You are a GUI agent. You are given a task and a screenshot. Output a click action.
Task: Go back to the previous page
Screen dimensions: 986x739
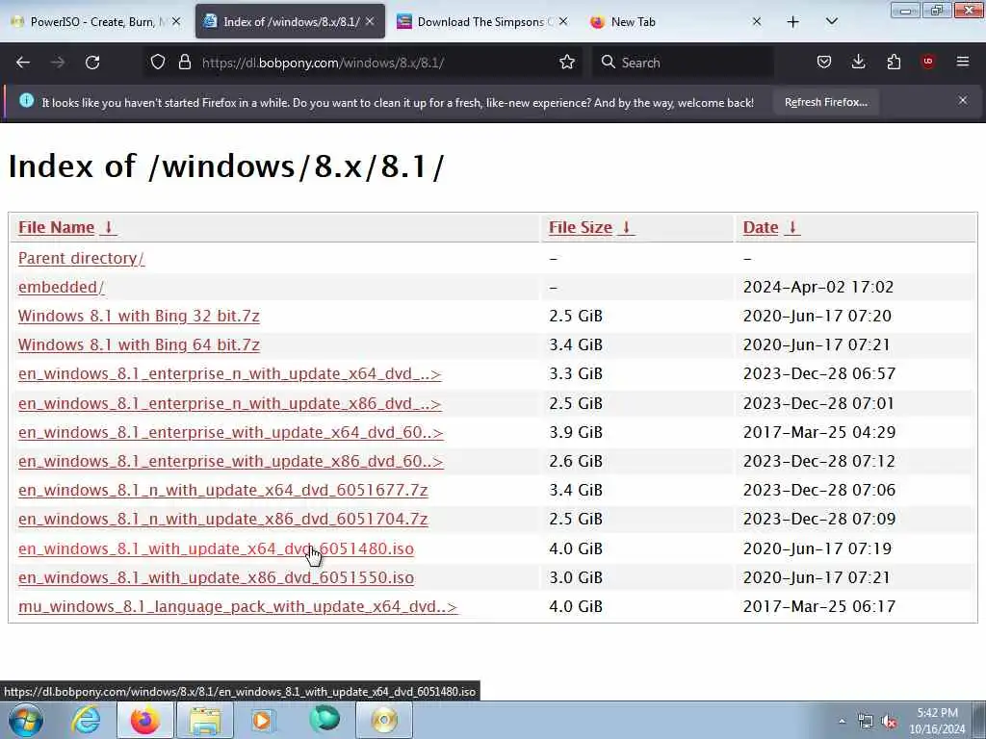pyautogui.click(x=23, y=63)
